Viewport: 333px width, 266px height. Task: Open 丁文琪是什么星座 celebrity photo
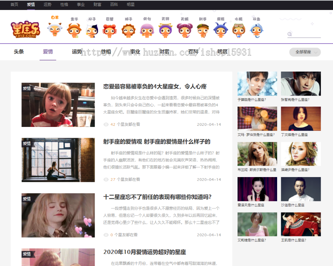tap(301, 118)
